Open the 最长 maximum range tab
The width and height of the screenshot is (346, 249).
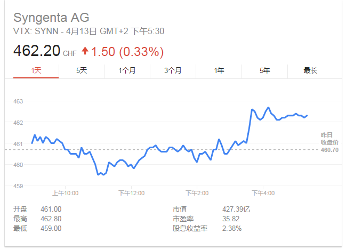(310, 71)
